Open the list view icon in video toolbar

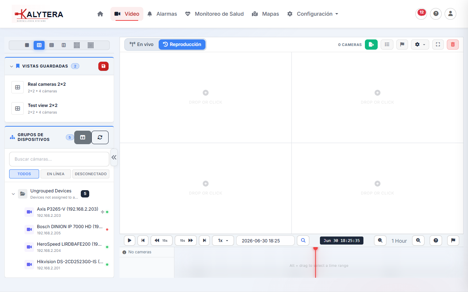coord(387,45)
